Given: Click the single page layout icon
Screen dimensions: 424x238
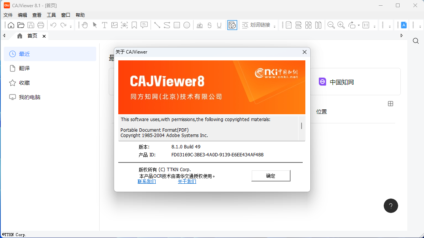Looking at the screenshot, I should click(289, 25).
